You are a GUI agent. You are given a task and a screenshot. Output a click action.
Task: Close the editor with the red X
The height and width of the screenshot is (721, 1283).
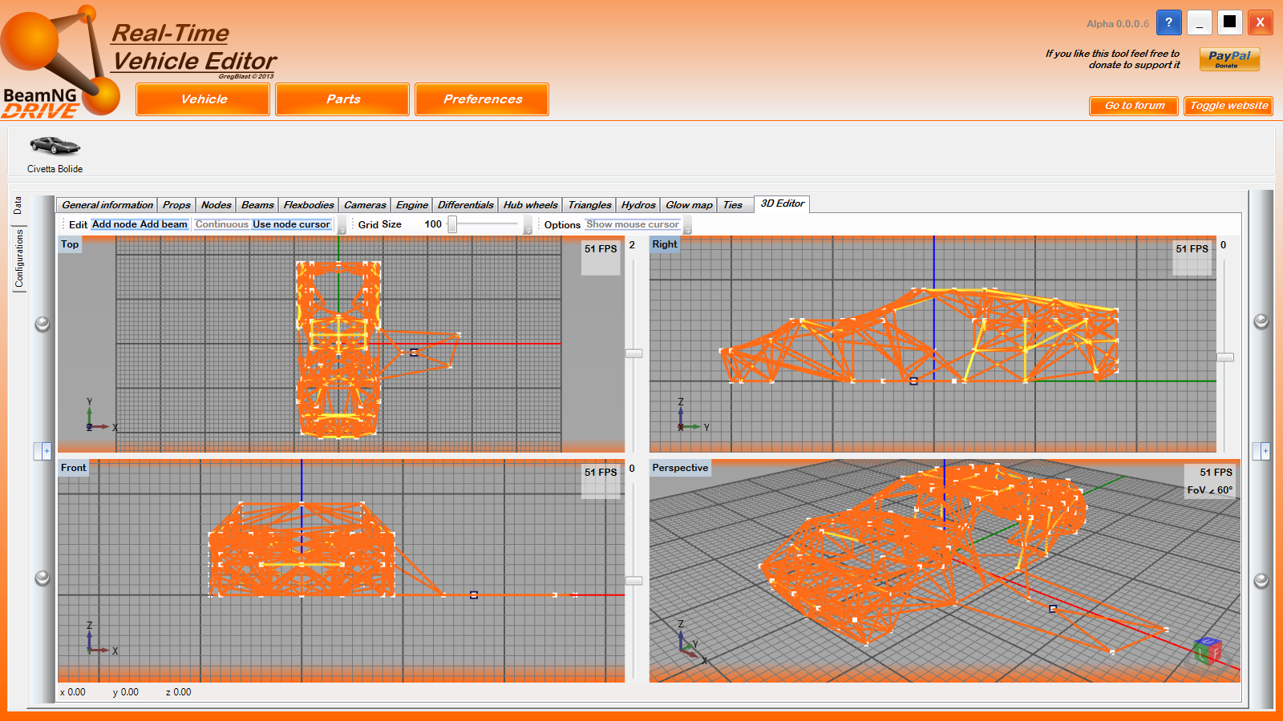coord(1261,22)
